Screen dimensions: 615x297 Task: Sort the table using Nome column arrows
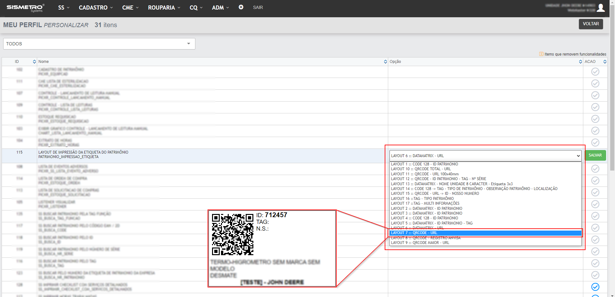[x=385, y=62]
